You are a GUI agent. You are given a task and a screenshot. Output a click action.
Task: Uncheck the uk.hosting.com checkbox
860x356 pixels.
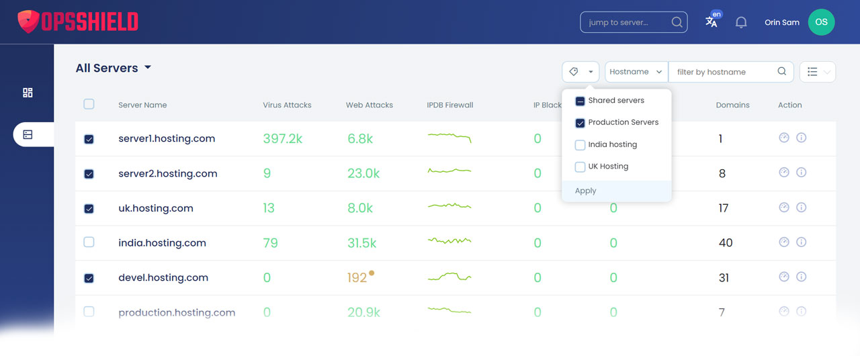89,209
